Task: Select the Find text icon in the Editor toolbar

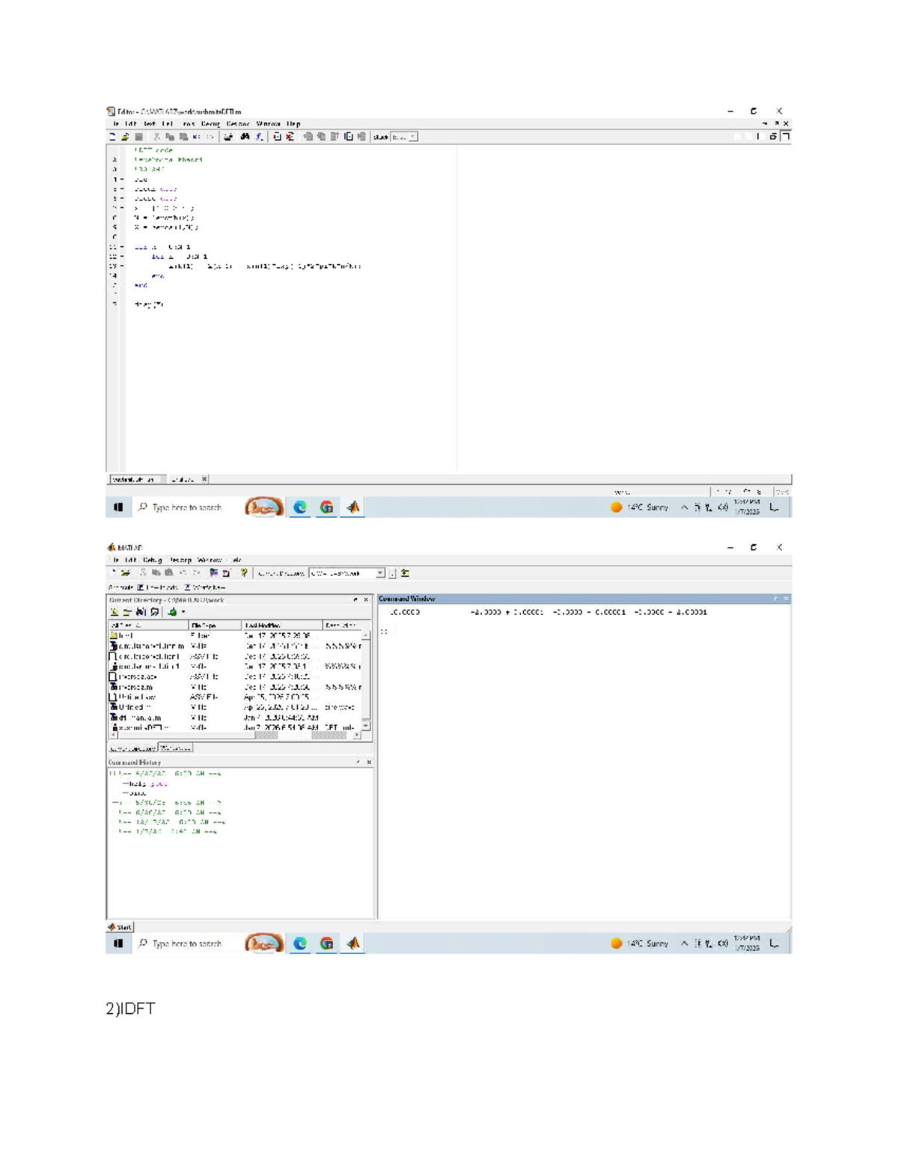Action: click(x=244, y=135)
